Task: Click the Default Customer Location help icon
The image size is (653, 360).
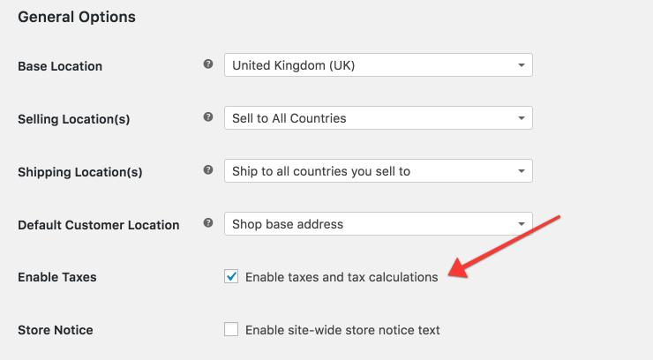Action: pos(208,222)
